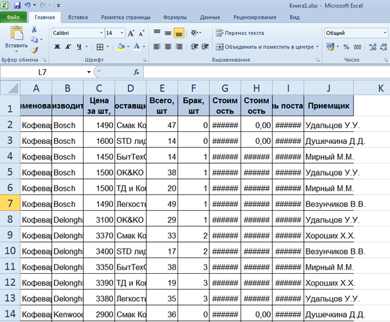
Task: Click the Format Painter brush icon
Action: point(35,50)
